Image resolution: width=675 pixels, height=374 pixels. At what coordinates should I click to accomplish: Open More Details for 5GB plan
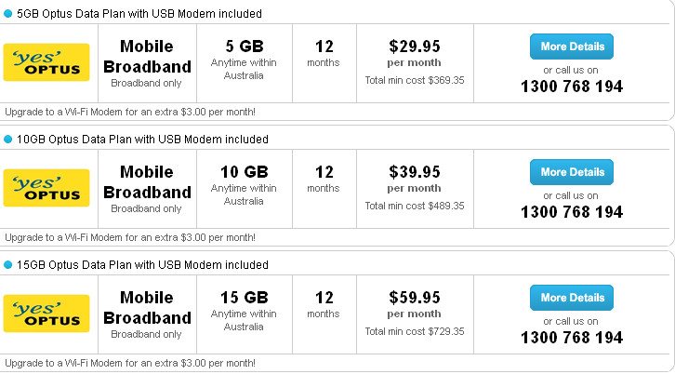tap(571, 47)
